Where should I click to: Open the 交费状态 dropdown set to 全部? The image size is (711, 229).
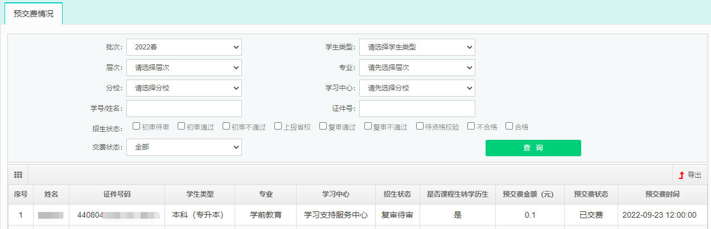[184, 147]
